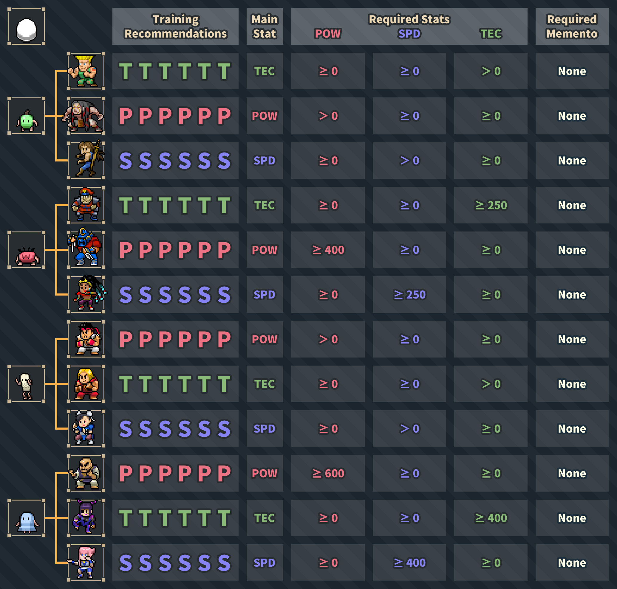Click the "S S S S S S" row for the staff fighter

tap(175, 161)
